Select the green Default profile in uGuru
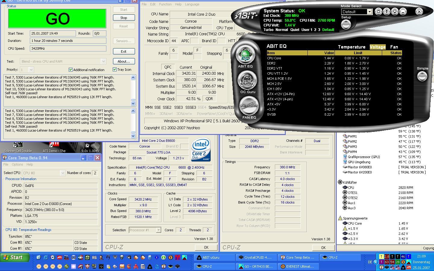The image size is (434, 271). 328,30
